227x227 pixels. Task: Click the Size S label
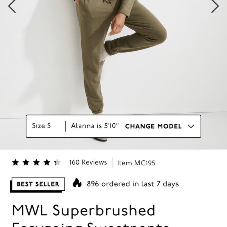[41, 126]
